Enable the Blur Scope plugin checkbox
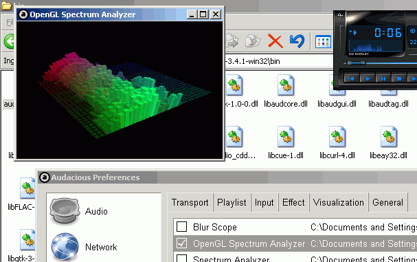 tap(181, 227)
